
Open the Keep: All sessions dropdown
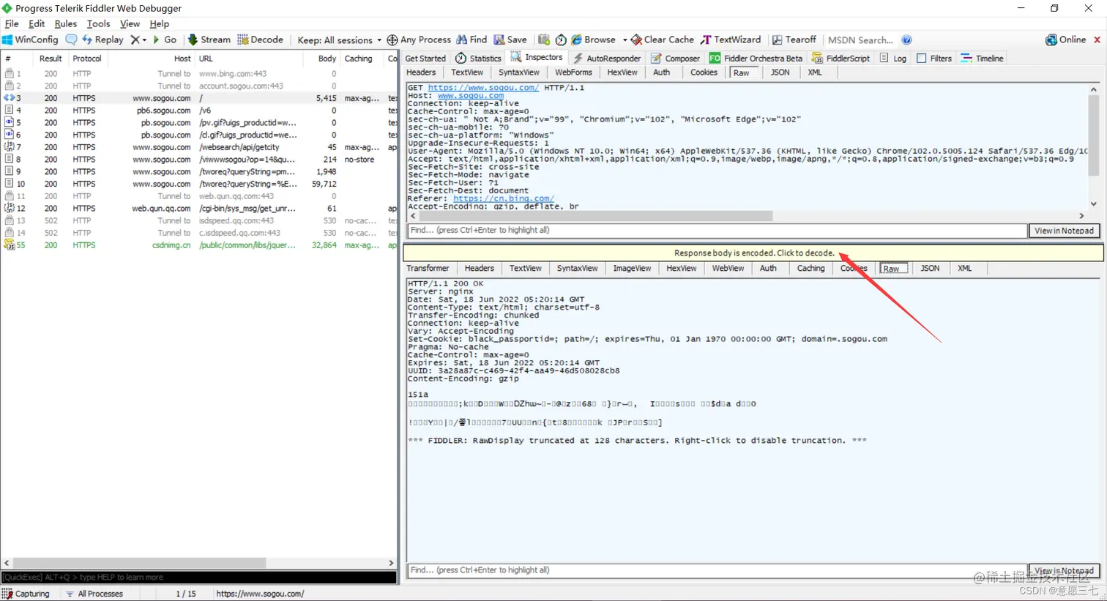coord(339,40)
